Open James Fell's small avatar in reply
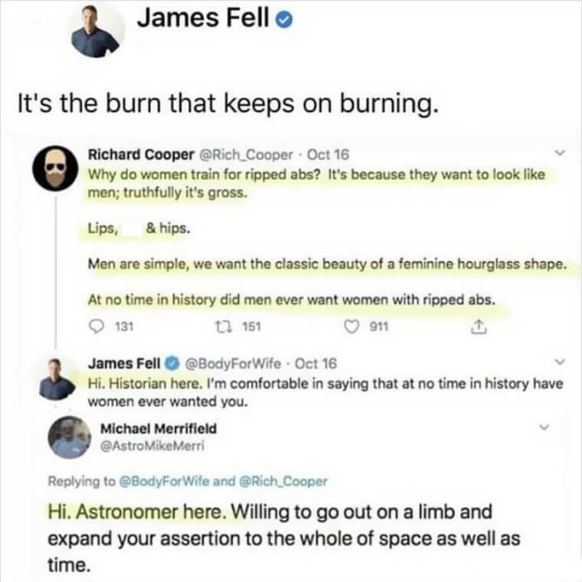The width and height of the screenshot is (582, 582). point(57,379)
